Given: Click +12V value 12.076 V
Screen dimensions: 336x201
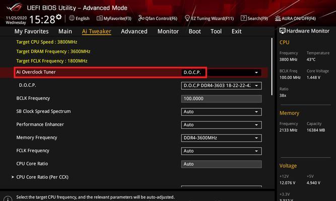Looking at the screenshot, I should 287,183.
